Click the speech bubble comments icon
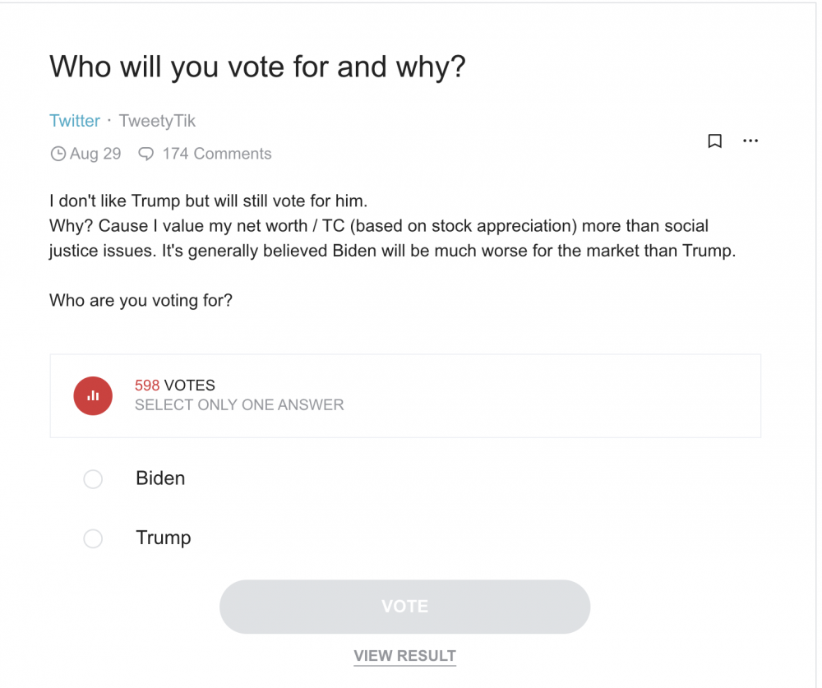Screen dimensions: 822x688 [145, 154]
